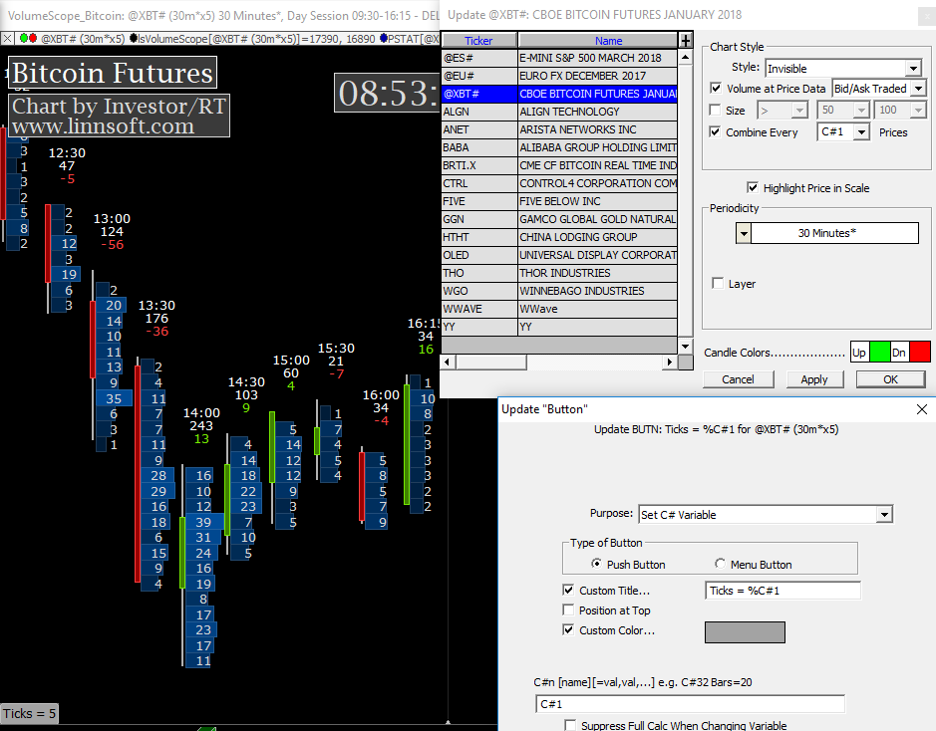Enable the Position at Top checkbox
This screenshot has width=936, height=731.
568,609
